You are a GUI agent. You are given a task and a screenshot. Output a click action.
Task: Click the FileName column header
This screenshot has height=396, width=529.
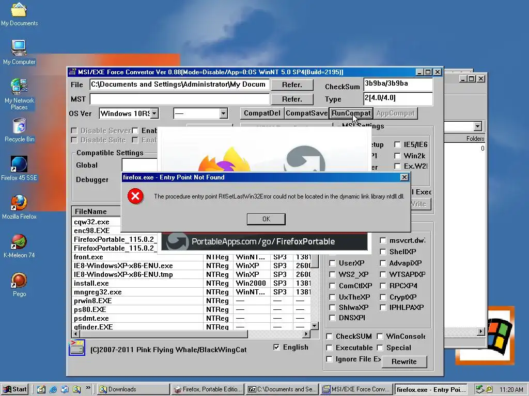tap(97, 211)
